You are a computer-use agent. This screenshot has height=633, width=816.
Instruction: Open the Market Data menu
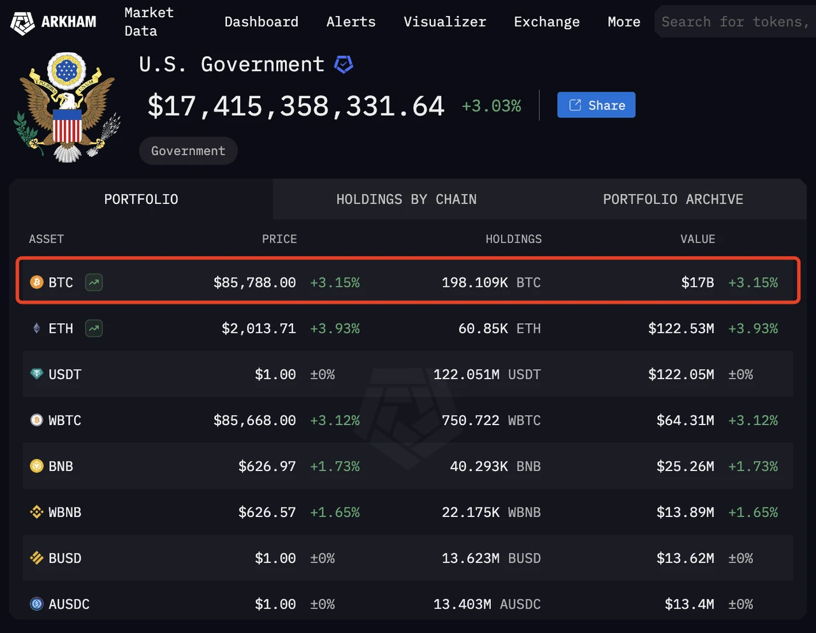click(x=149, y=22)
